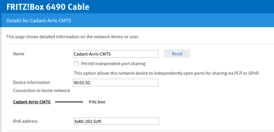274x132 pixels.
Task: Click the horizontal divider below the page description
Action: click(x=139, y=44)
